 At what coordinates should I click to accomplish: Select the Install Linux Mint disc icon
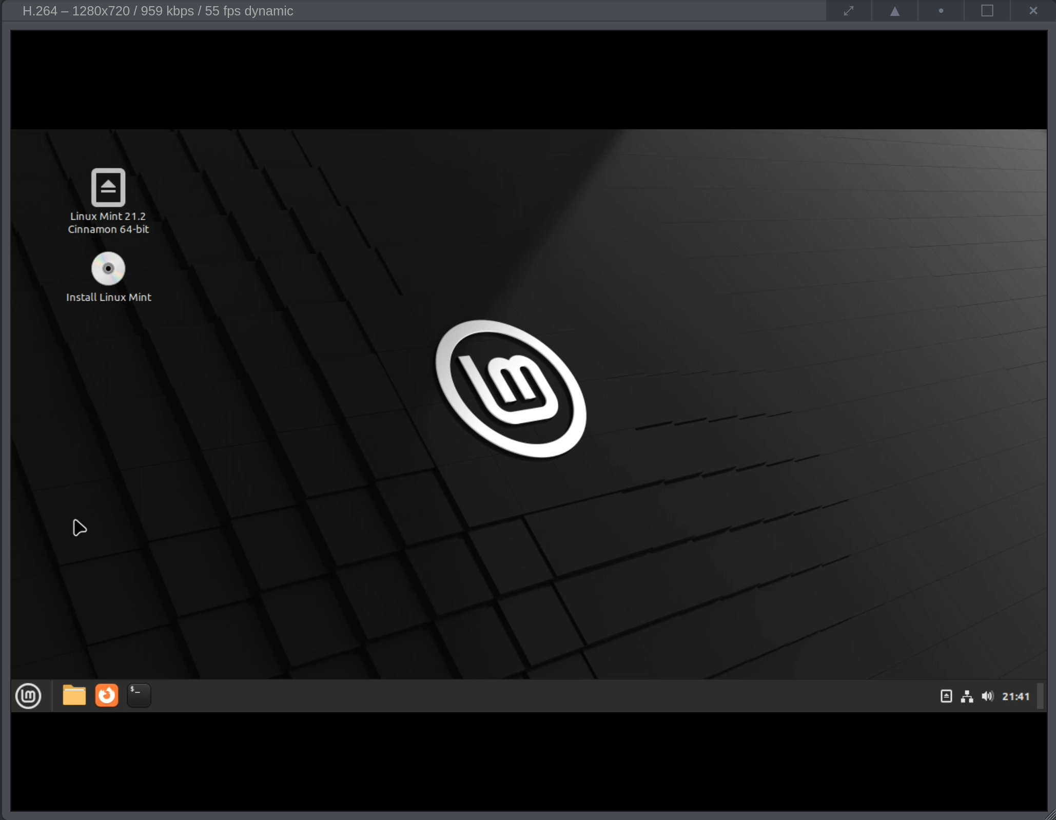coord(108,268)
